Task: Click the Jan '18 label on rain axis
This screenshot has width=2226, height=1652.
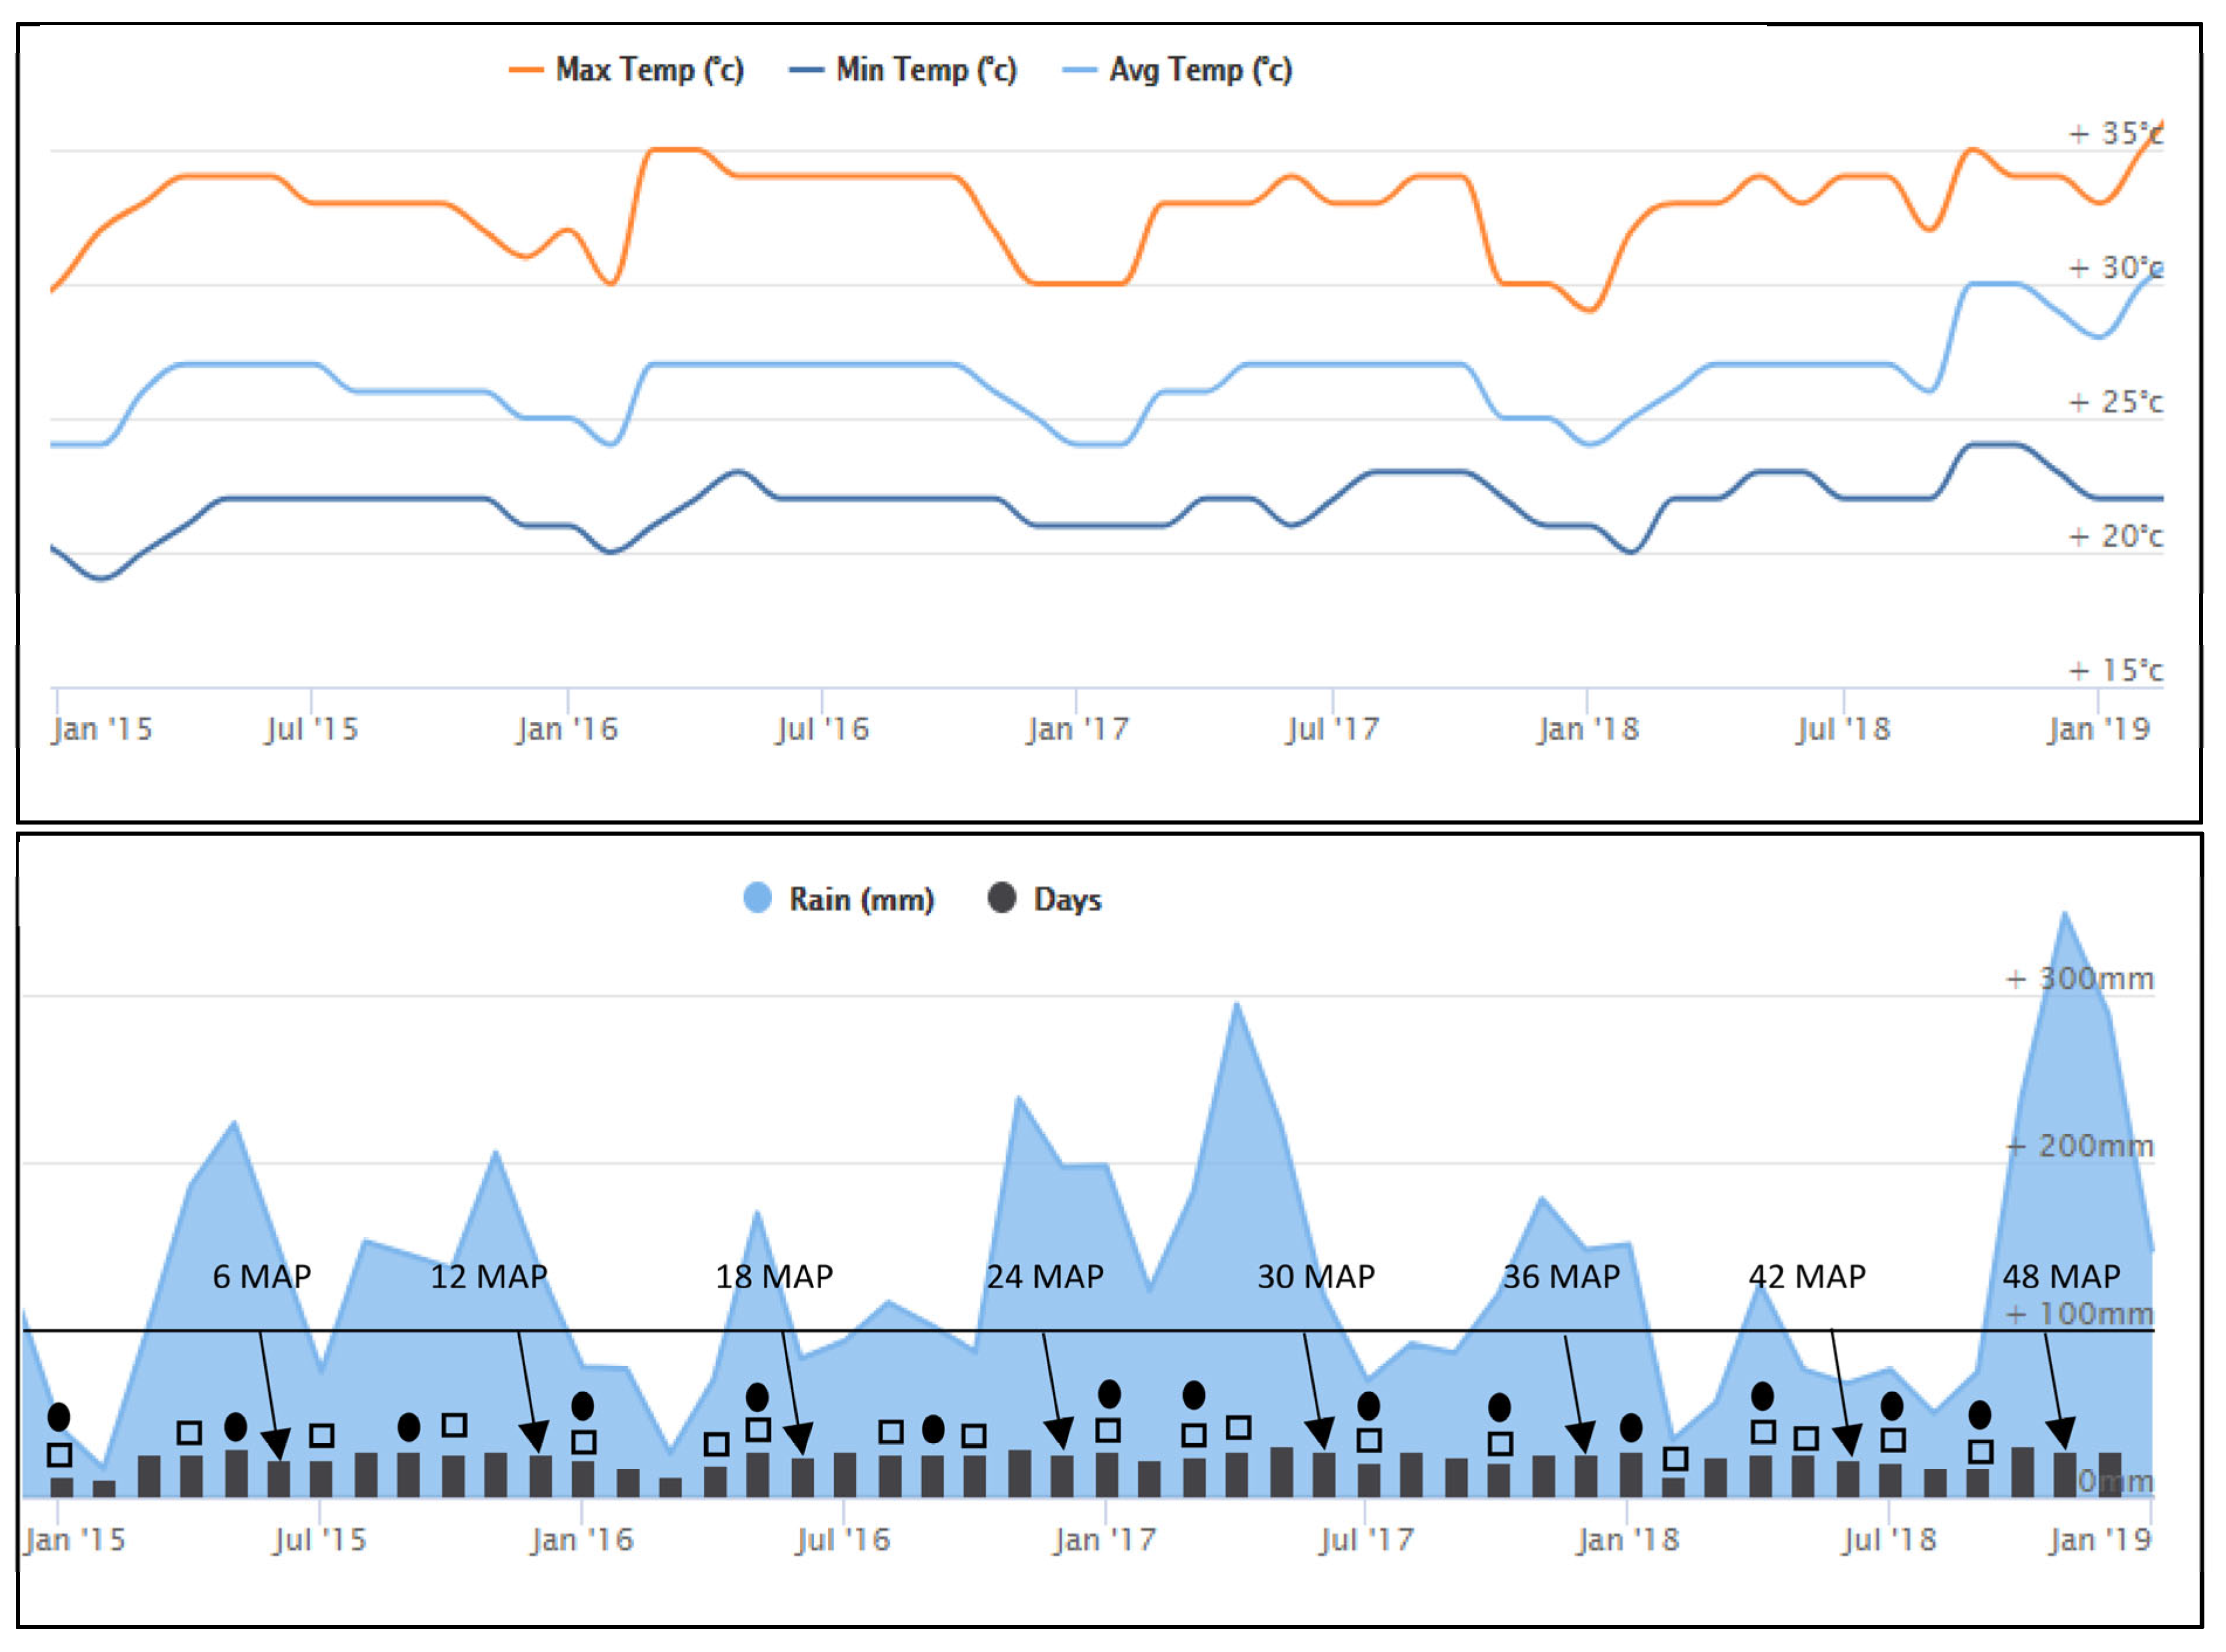Action: (x=1628, y=1540)
